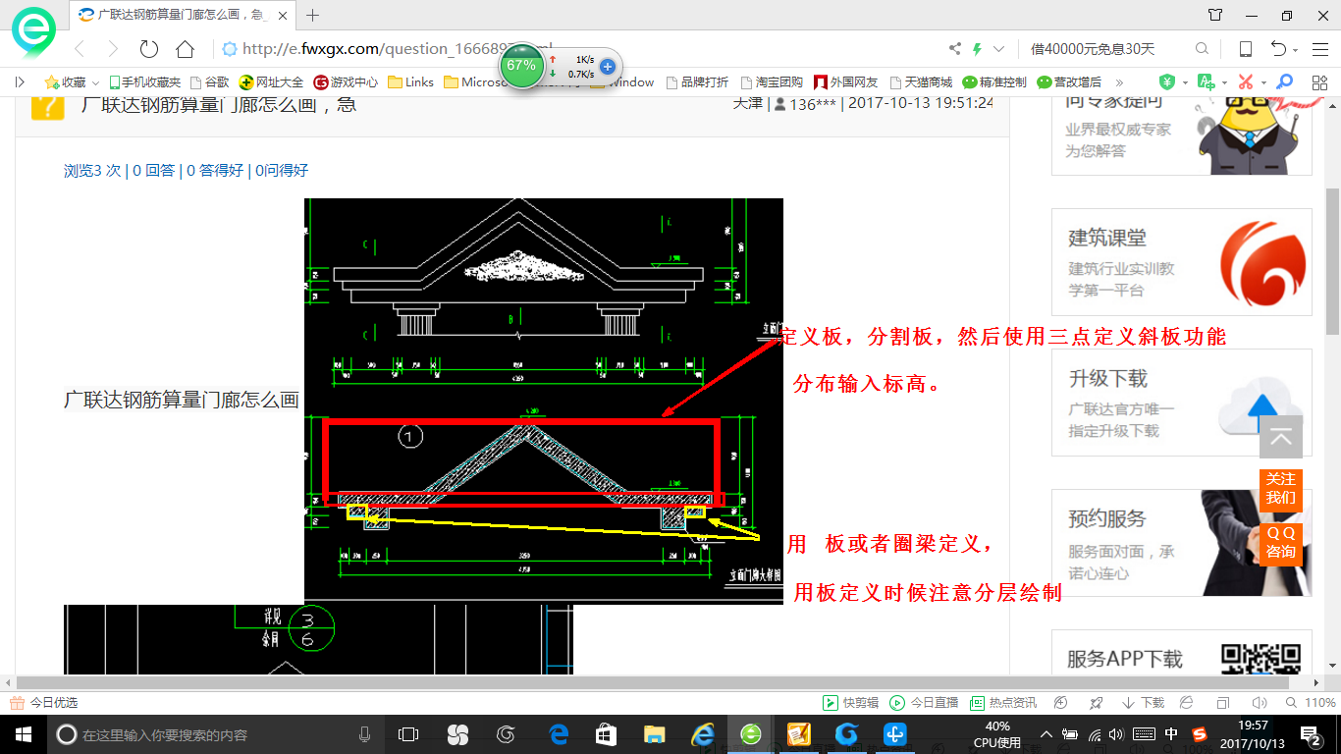Go forward with the forward arrow
The height and width of the screenshot is (754, 1341).
pyautogui.click(x=113, y=49)
